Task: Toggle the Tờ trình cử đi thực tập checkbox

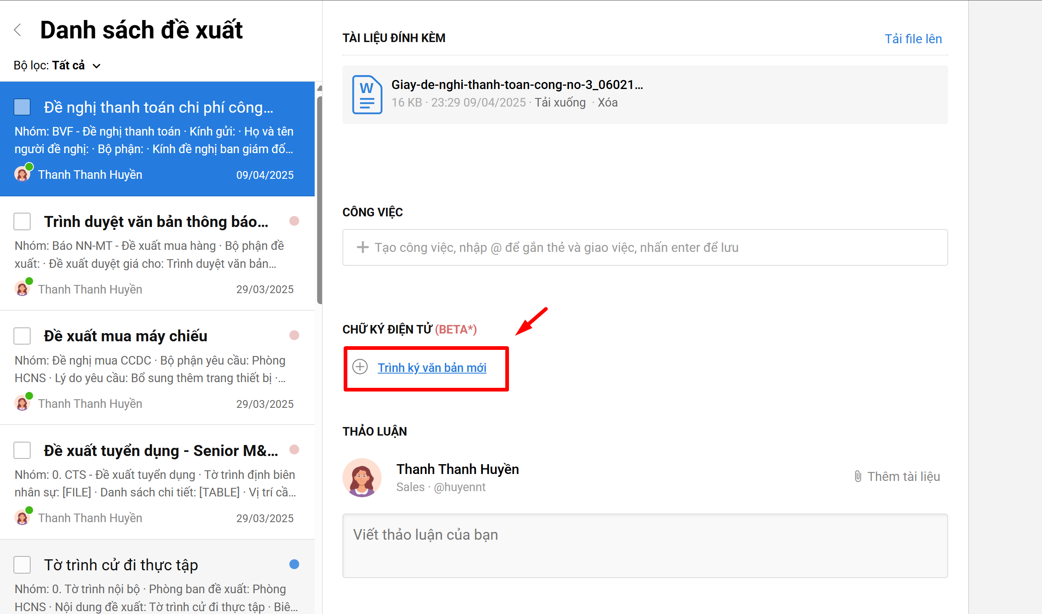Action: [22, 565]
